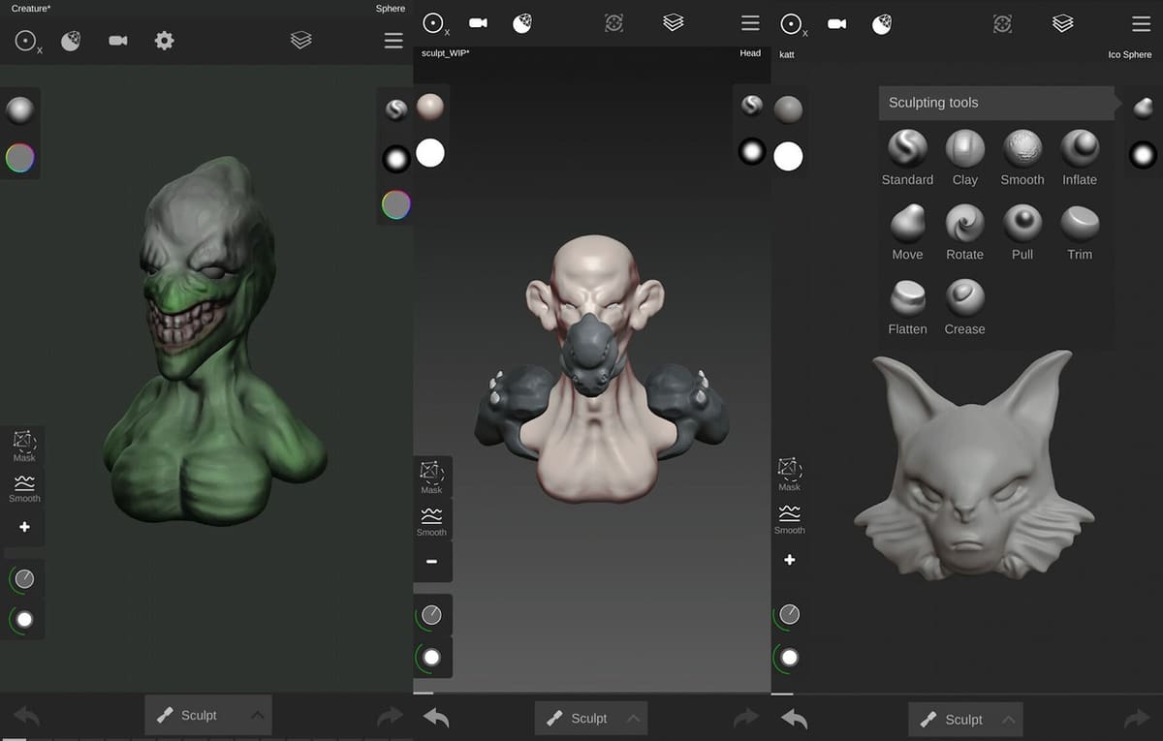Select the Move sculpting tool
The width and height of the screenshot is (1163, 741).
(x=907, y=232)
